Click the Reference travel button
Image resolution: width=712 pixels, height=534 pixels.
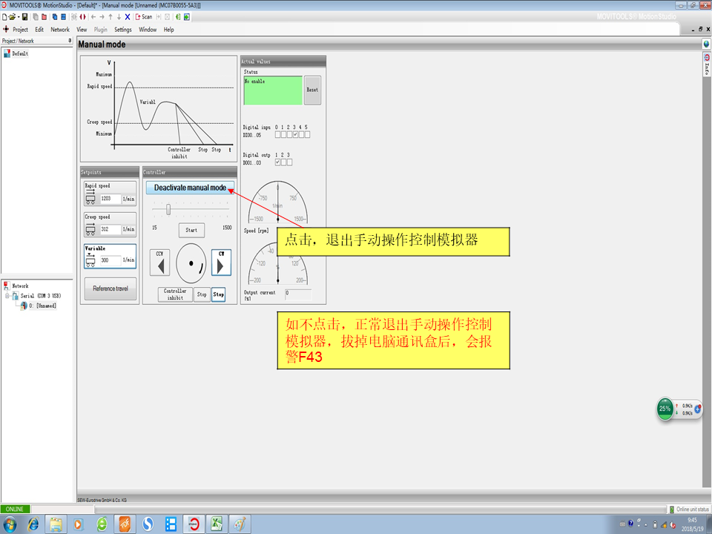click(x=111, y=289)
